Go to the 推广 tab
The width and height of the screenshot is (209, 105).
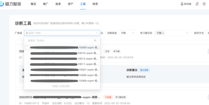[46, 4]
